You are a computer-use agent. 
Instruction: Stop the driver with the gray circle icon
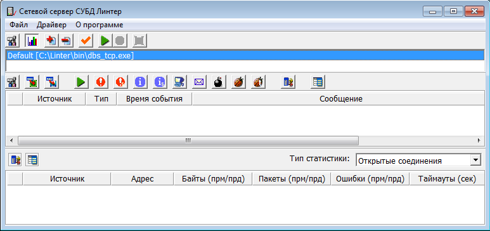pos(119,41)
